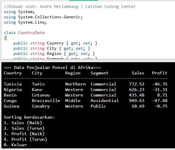Screen dimensions: 175x150
Task: Click the 'Sorting berdasarkan:' prompt
Action: [x=29, y=117]
